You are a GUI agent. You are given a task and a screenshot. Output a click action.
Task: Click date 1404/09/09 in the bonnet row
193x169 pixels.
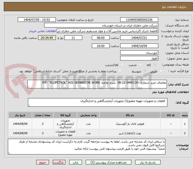click(x=20, y=133)
